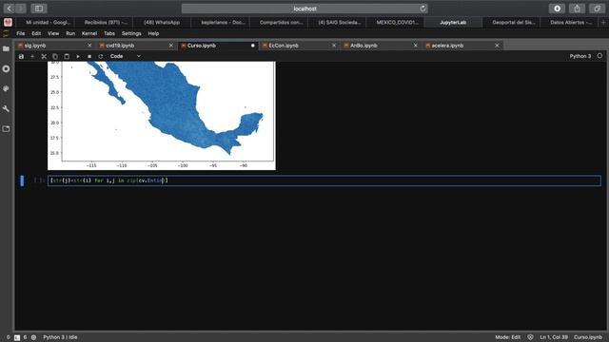Close the acelera.ipynb tab

pyautogui.click(x=497, y=46)
